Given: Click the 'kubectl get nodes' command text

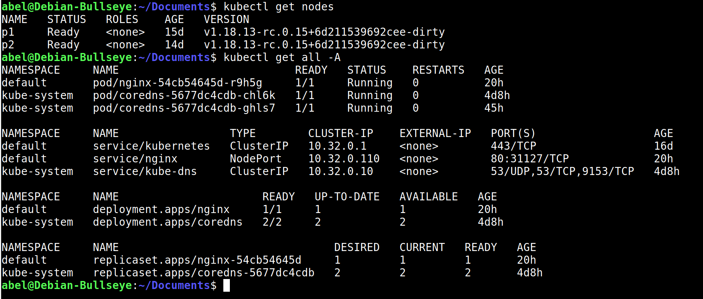Looking at the screenshot, I should pyautogui.click(x=279, y=7).
